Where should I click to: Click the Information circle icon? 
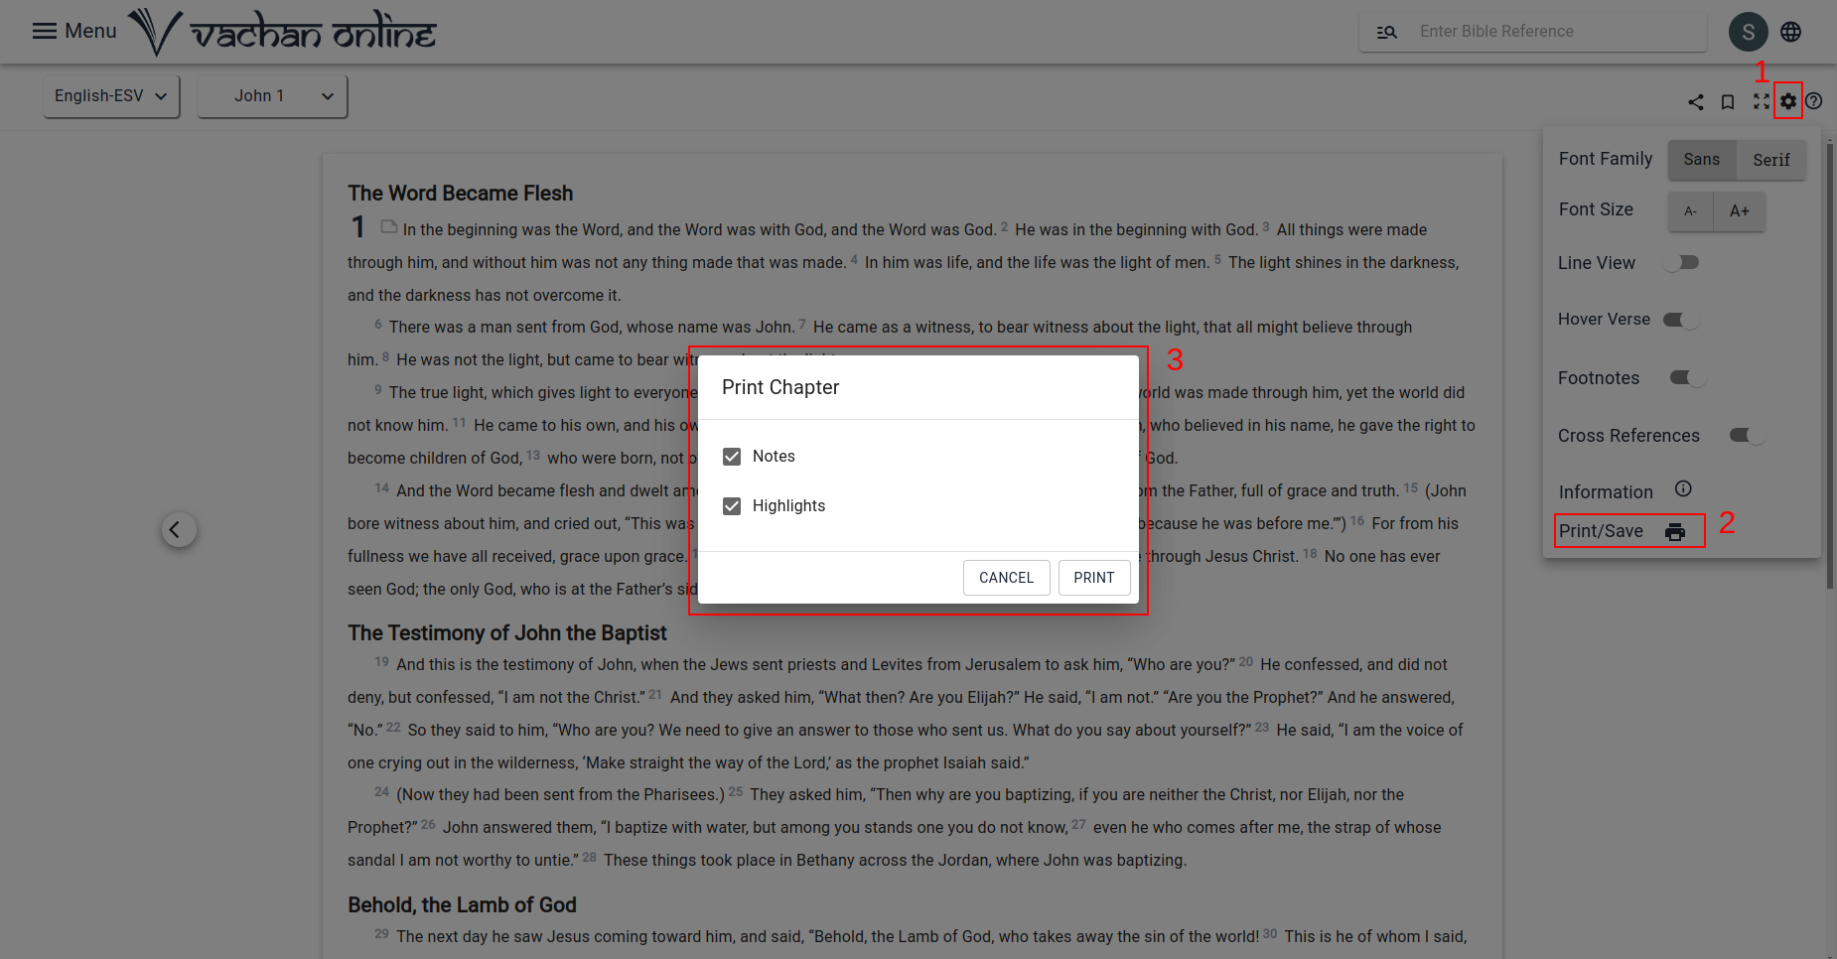[1683, 488]
